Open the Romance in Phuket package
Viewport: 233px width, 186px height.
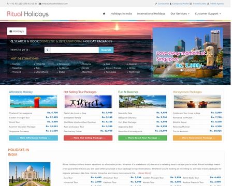[x=183, y=118]
